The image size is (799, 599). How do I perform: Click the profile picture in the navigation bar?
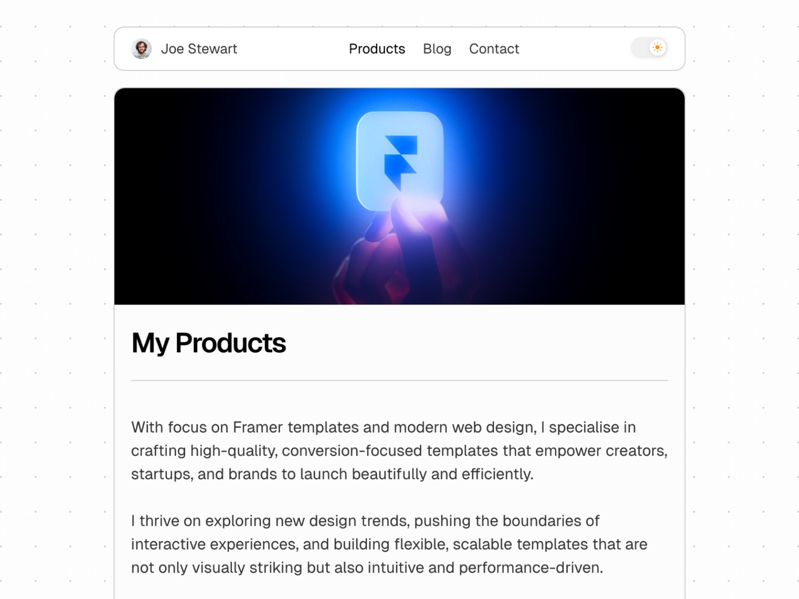point(142,48)
